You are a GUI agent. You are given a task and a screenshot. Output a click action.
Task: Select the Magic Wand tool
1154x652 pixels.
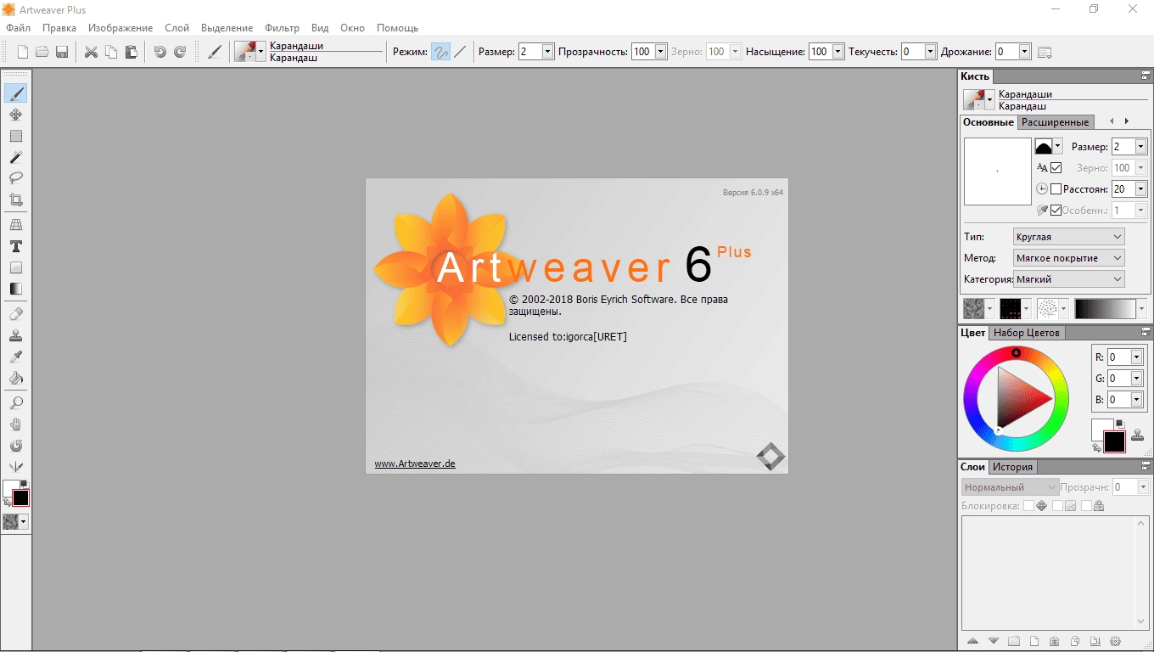click(15, 157)
